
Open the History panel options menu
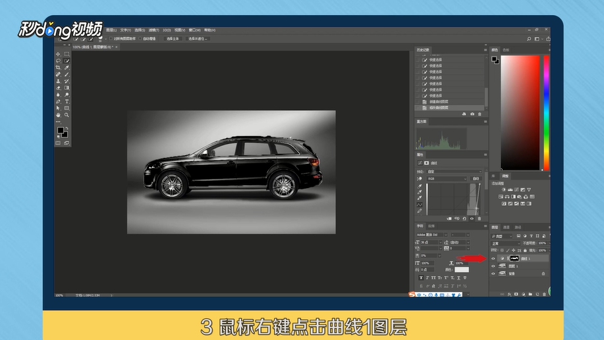coord(485,50)
